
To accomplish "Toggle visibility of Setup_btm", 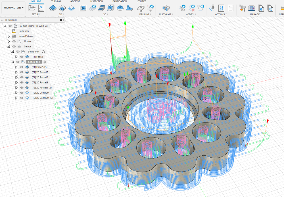I will click(x=18, y=52).
